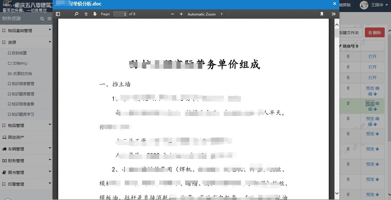Click the zoom out minus icon
391x200 pixels.
pos(172,14)
